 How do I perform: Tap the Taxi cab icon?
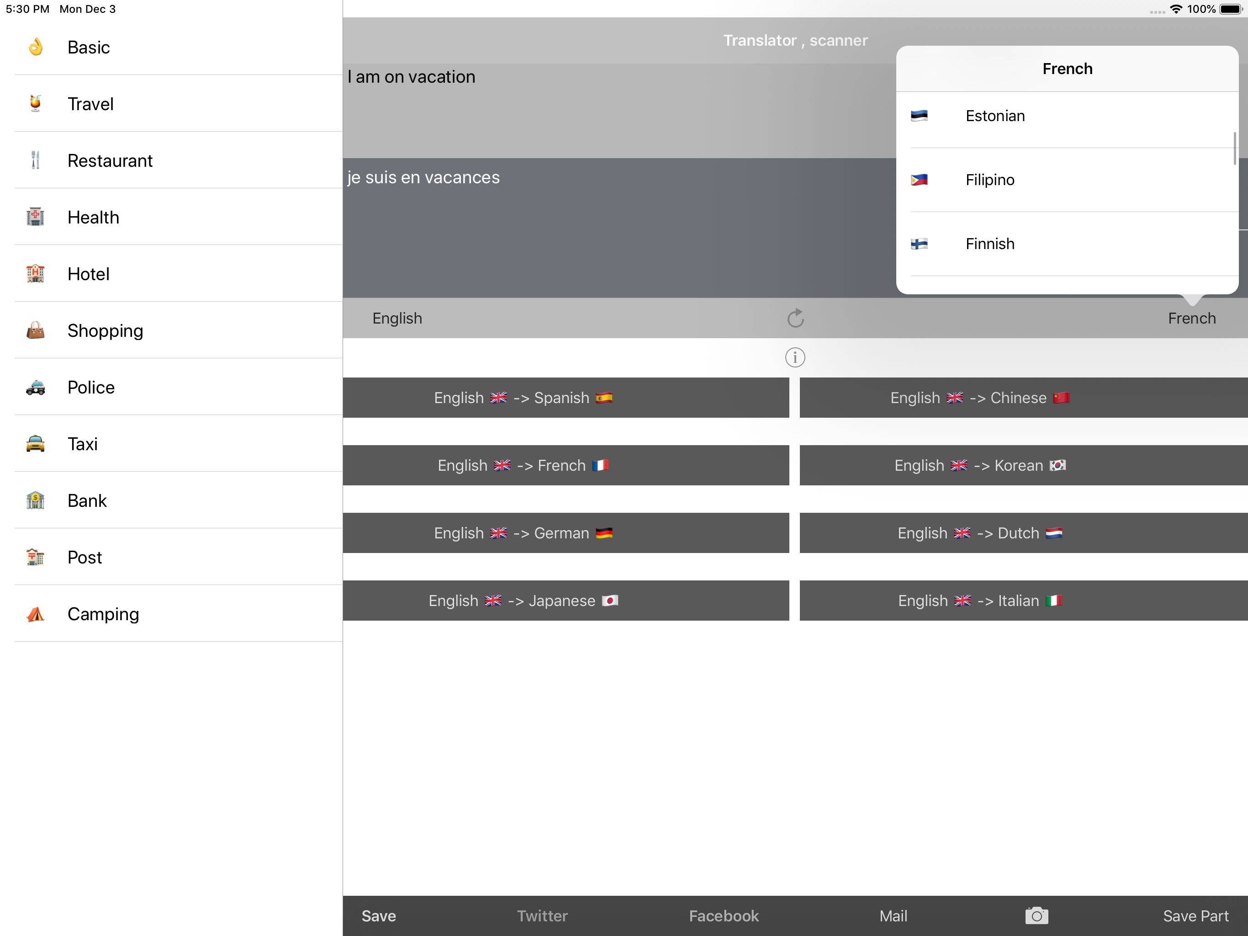(x=36, y=444)
